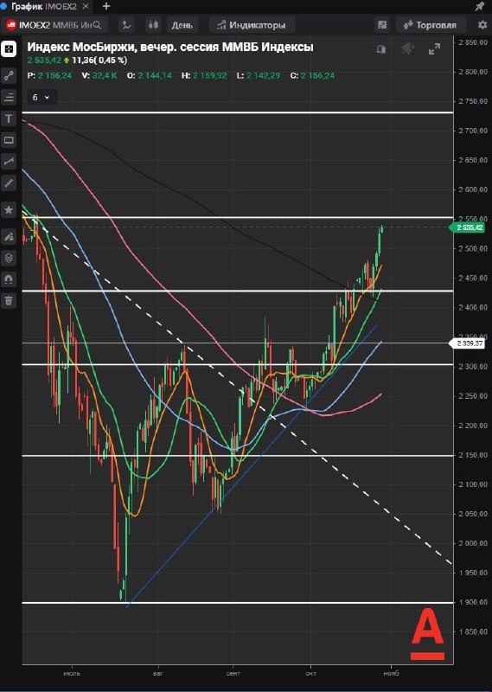This screenshot has width=492, height=692.
Task: Click the side panel icon in chart header
Action: 381,49
